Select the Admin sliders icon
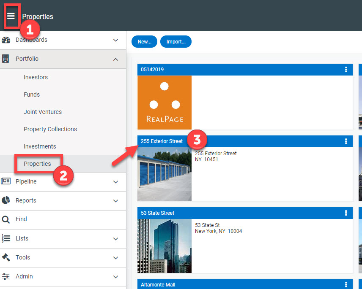Image resolution: width=362 pixels, height=289 pixels. pyautogui.click(x=6, y=276)
